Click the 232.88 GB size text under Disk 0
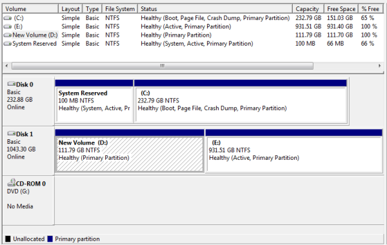 (x=20, y=100)
